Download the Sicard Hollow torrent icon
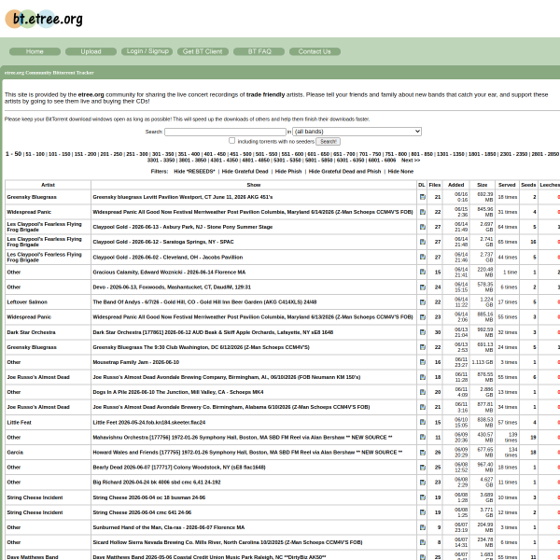Image resolution: width=560 pixels, height=560 pixels. [423, 542]
